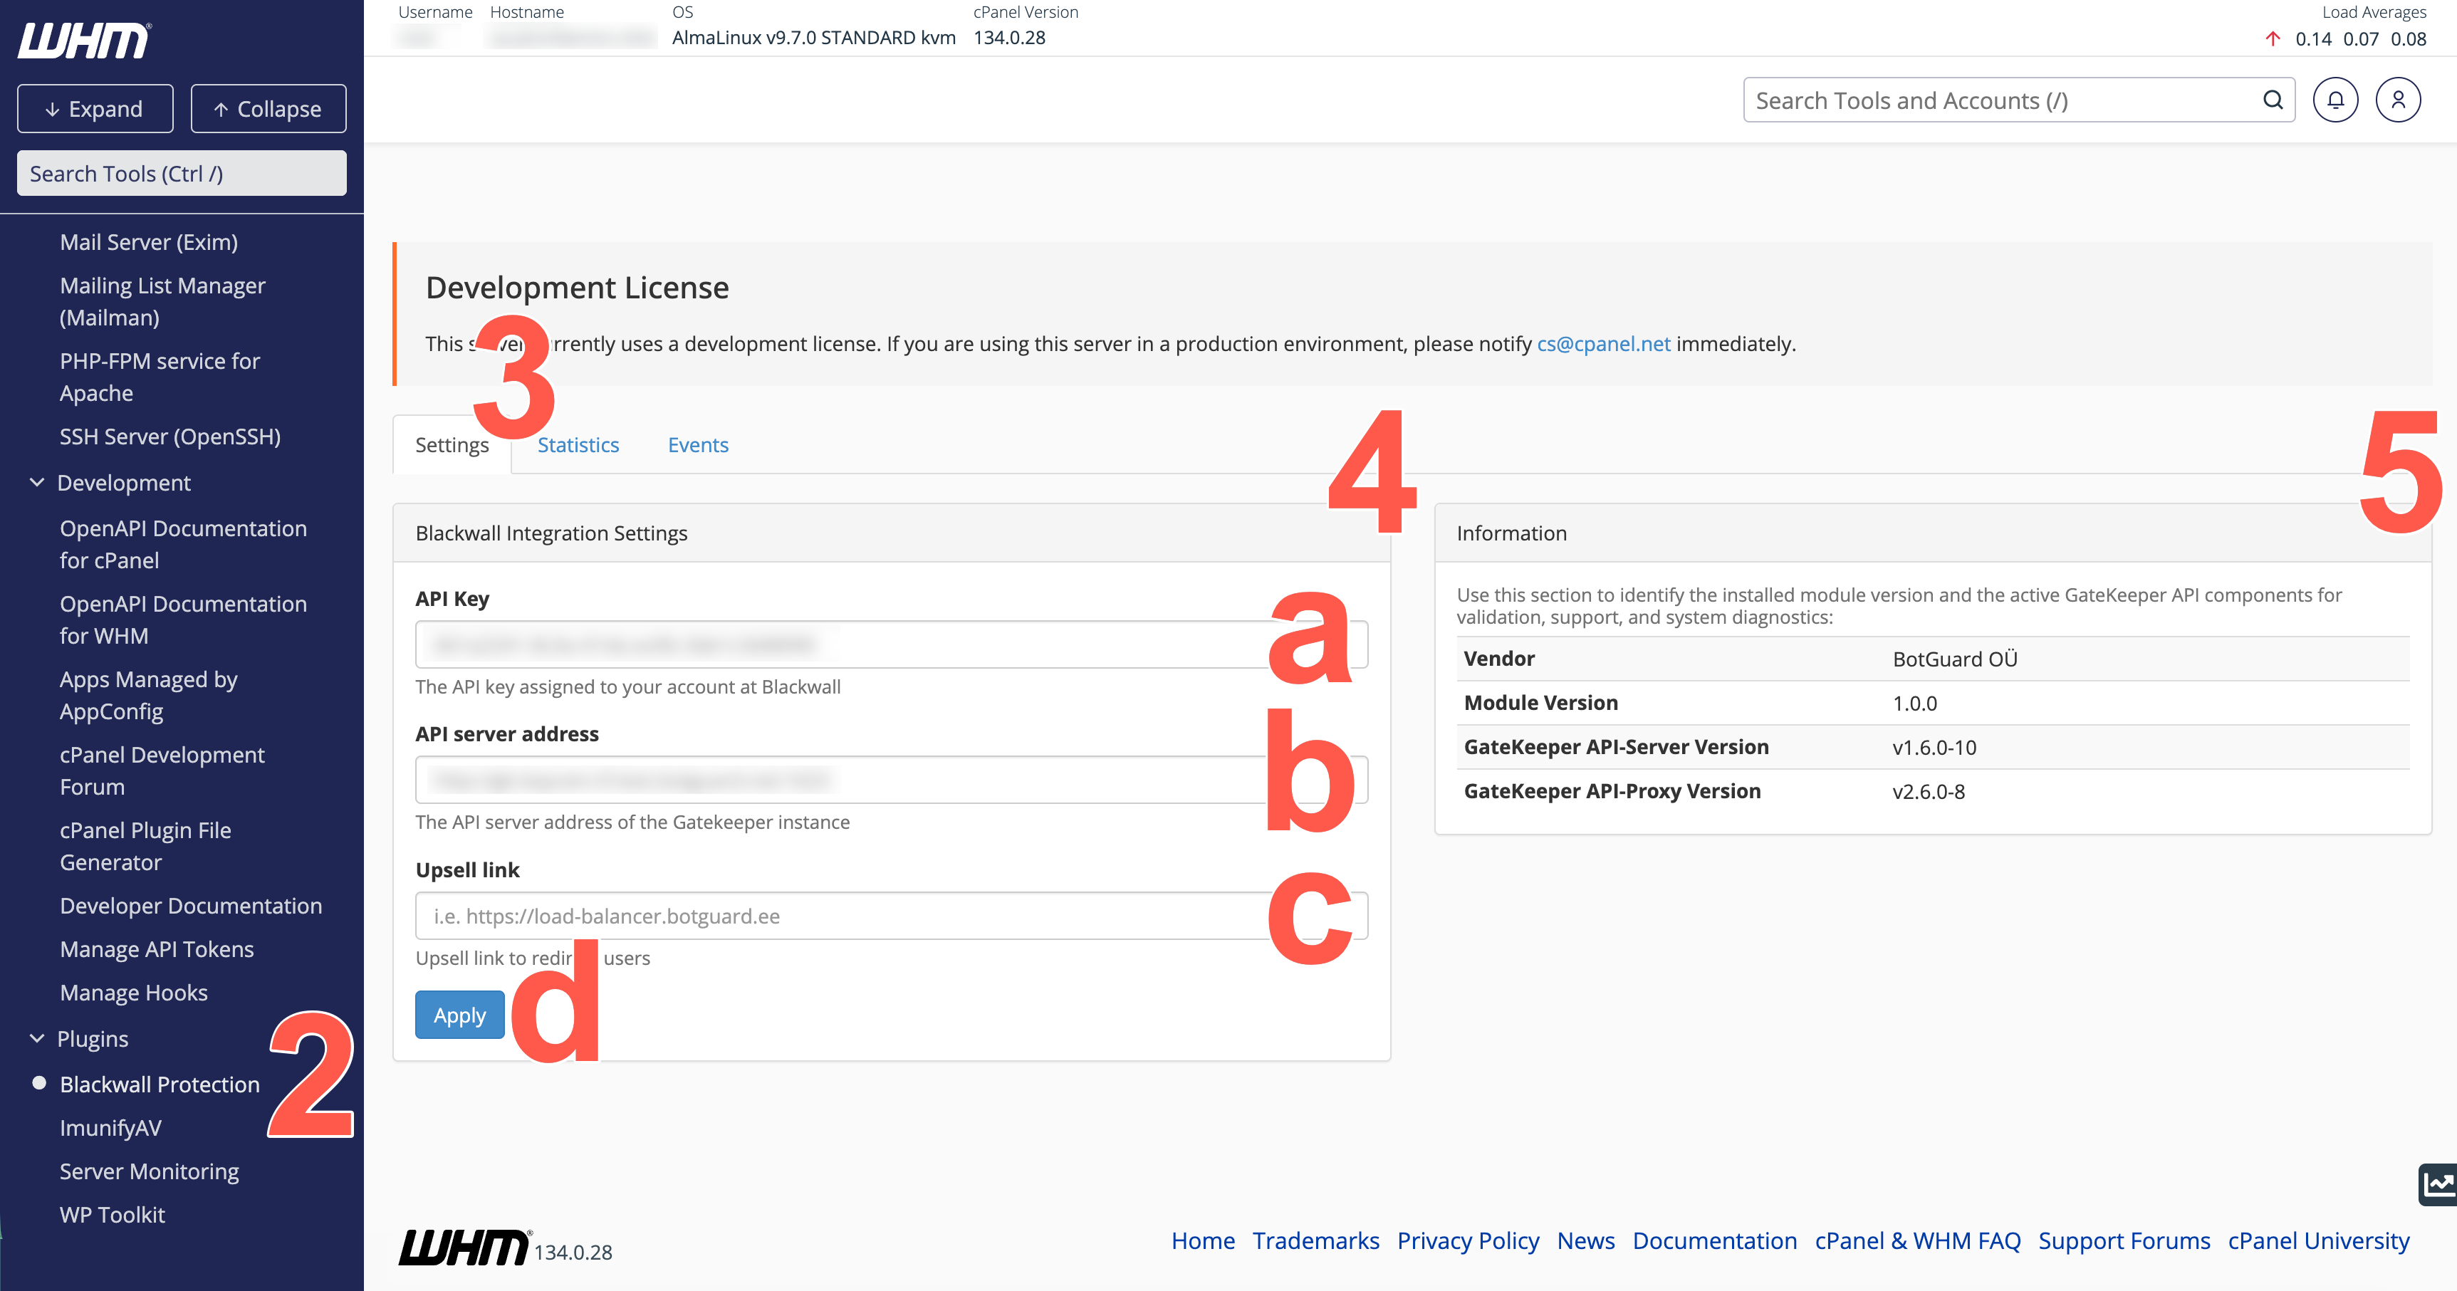Open the cs@cpanel.net email link
The image size is (2457, 1291).
(1603, 344)
